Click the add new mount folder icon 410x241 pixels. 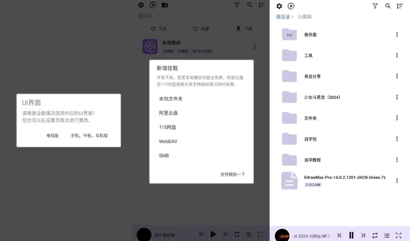pyautogui.click(x=165, y=5)
